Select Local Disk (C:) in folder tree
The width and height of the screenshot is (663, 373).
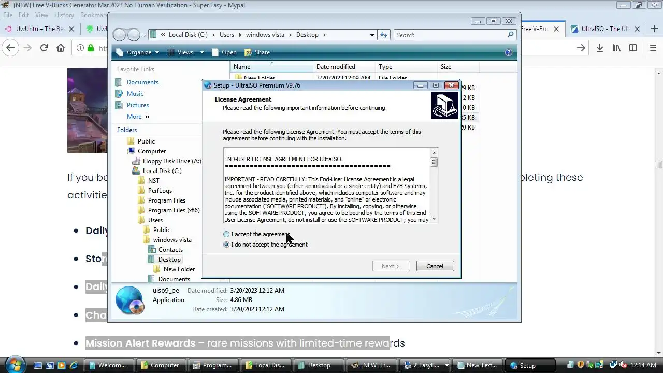(x=162, y=171)
